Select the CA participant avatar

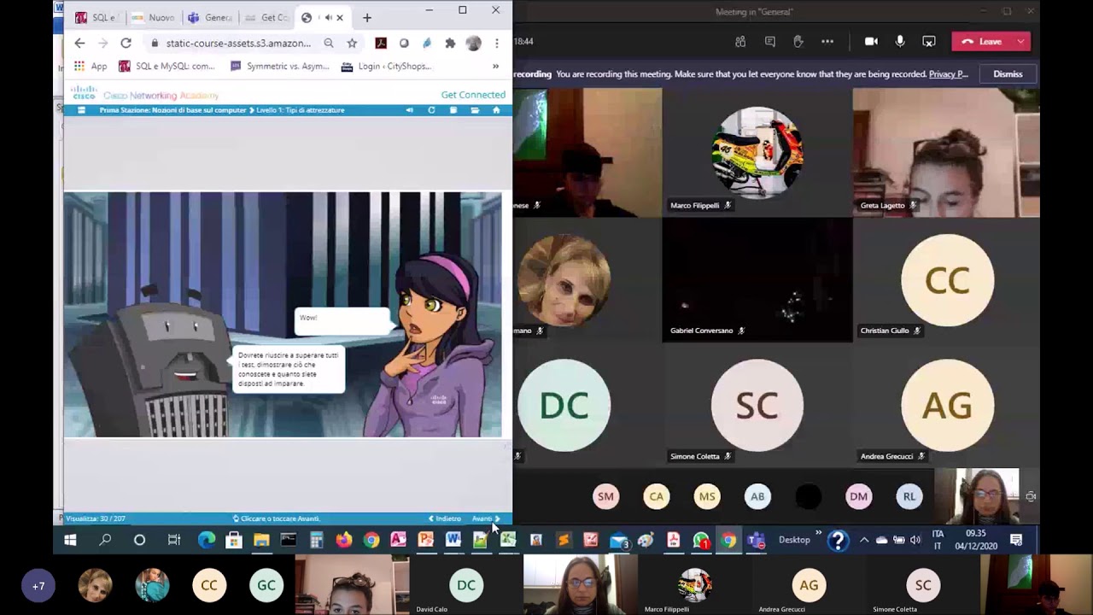657,496
